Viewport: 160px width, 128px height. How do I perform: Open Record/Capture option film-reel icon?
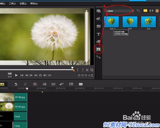(35, 84)
